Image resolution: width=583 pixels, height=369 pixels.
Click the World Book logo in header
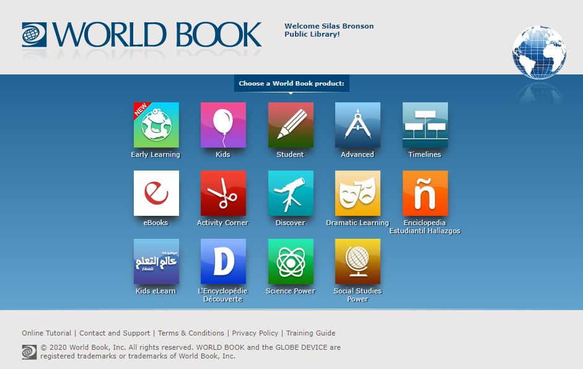pyautogui.click(x=142, y=35)
